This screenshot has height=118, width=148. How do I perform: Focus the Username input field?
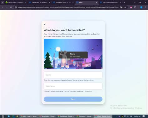[73, 86]
